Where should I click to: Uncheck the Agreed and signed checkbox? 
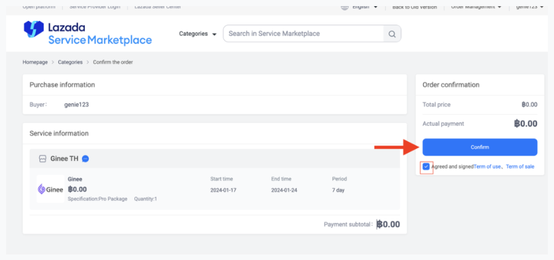(x=426, y=167)
